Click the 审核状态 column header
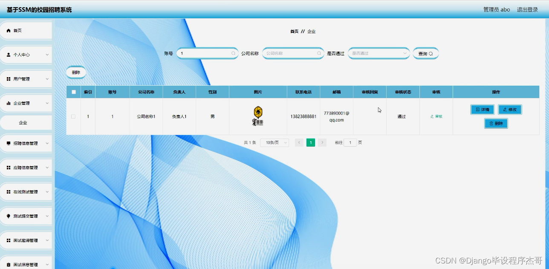Image resolution: width=549 pixels, height=269 pixels. (x=403, y=92)
